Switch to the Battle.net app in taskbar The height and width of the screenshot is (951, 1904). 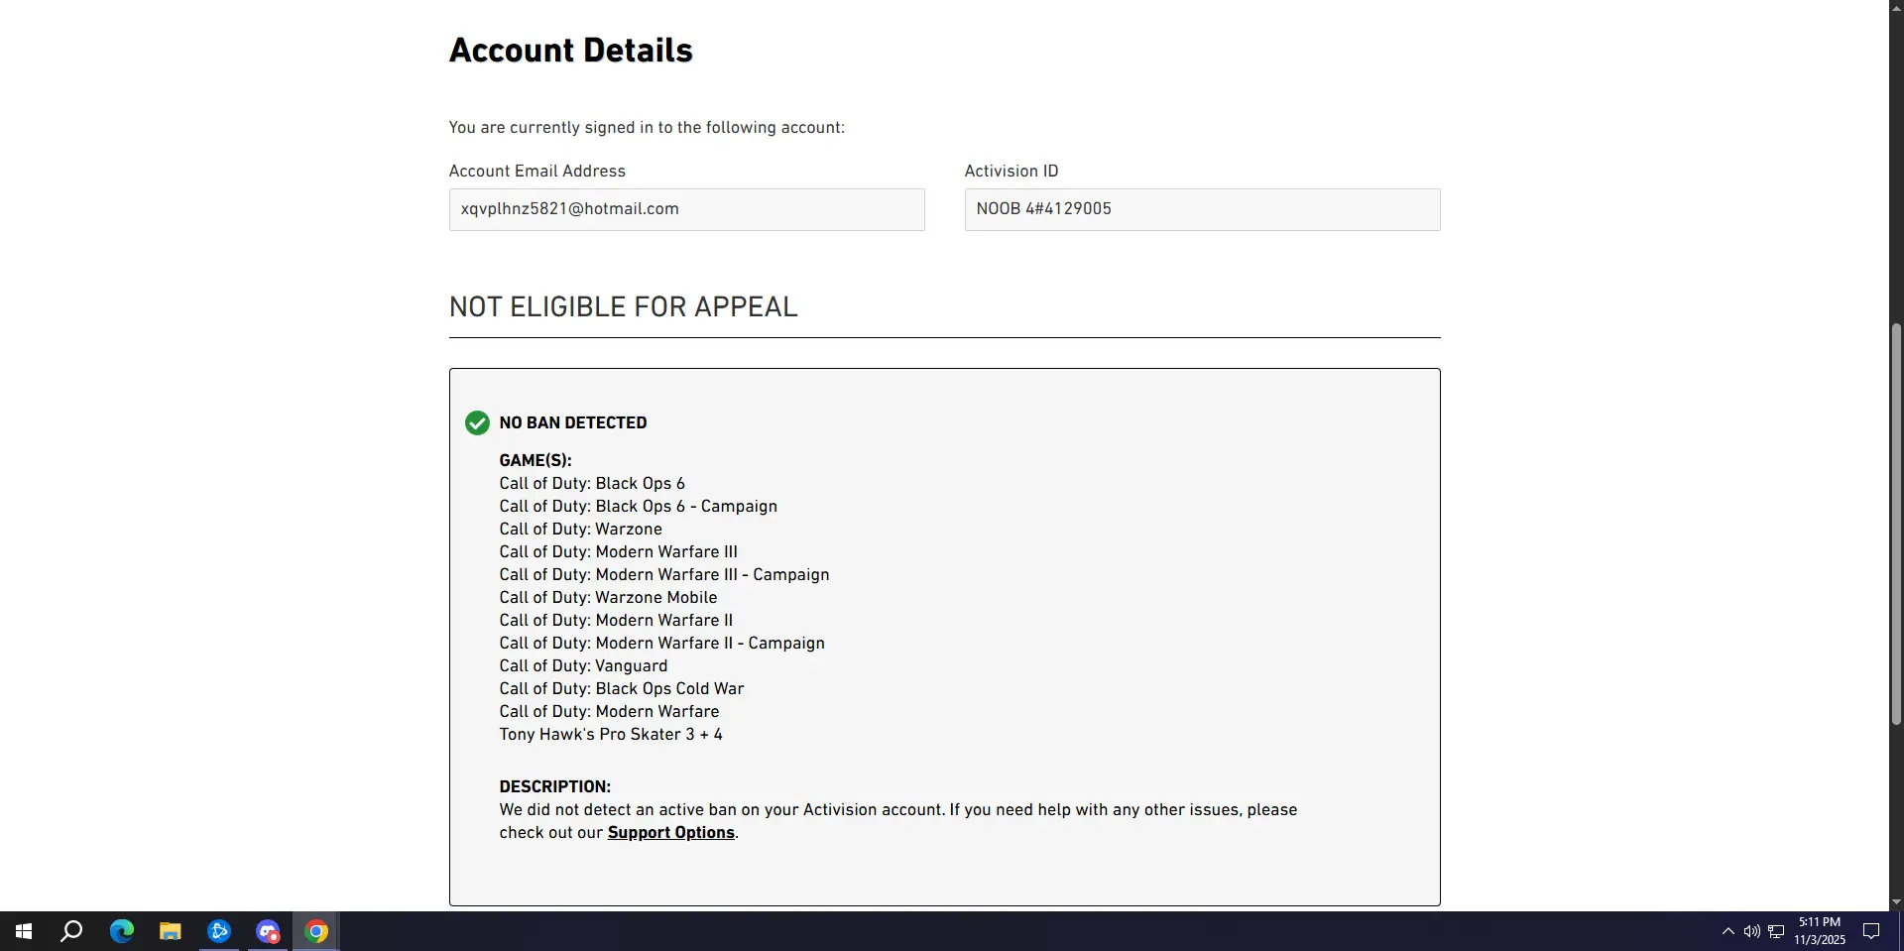[x=219, y=931]
